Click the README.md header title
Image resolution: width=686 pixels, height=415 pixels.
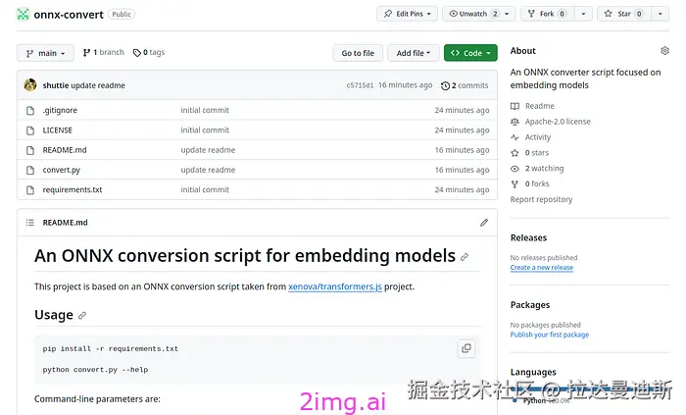point(66,223)
